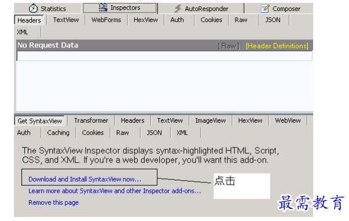349x221 pixels.
Task: Open the Header Definitions link
Action: pyautogui.click(x=277, y=46)
